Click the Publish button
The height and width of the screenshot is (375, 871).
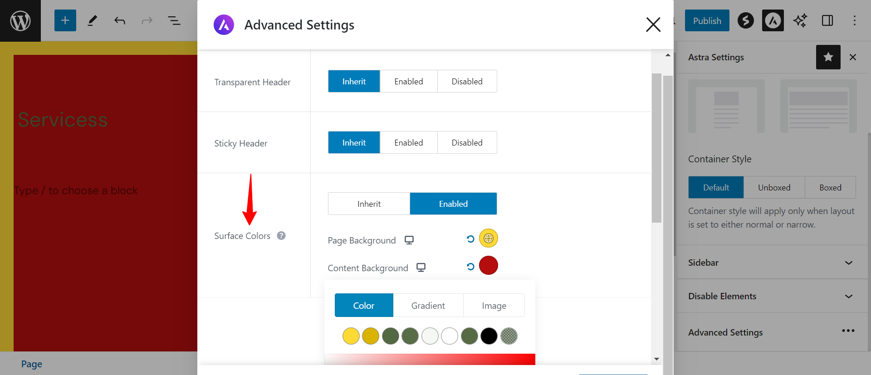point(707,21)
